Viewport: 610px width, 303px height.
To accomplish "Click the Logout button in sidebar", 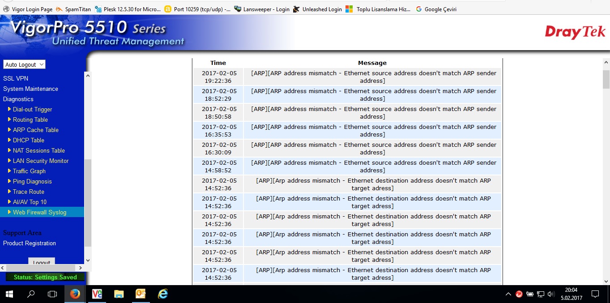I will pos(42,263).
